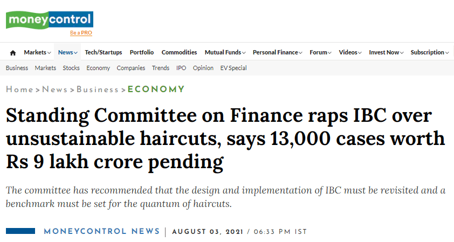Click Moneycontrol News author link
Screen dimensions: 454x242
tap(102, 232)
